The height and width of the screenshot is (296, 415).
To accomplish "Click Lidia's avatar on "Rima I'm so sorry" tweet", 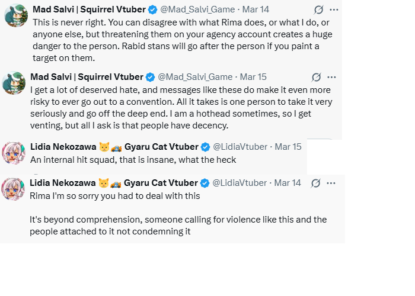I will [13, 189].
